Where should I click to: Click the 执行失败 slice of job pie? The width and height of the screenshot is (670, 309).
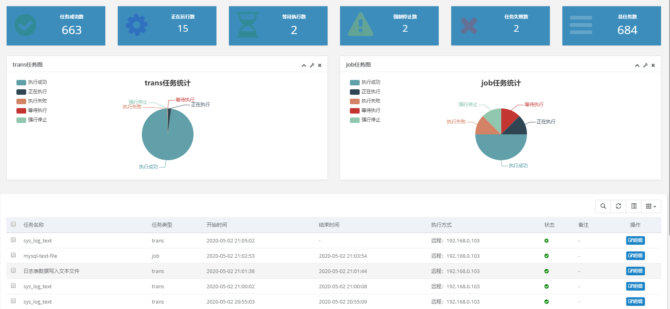[486, 128]
